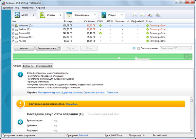Open the Здоровье системы link
The height and width of the screenshot is (139, 196).
pyautogui.click(x=72, y=93)
